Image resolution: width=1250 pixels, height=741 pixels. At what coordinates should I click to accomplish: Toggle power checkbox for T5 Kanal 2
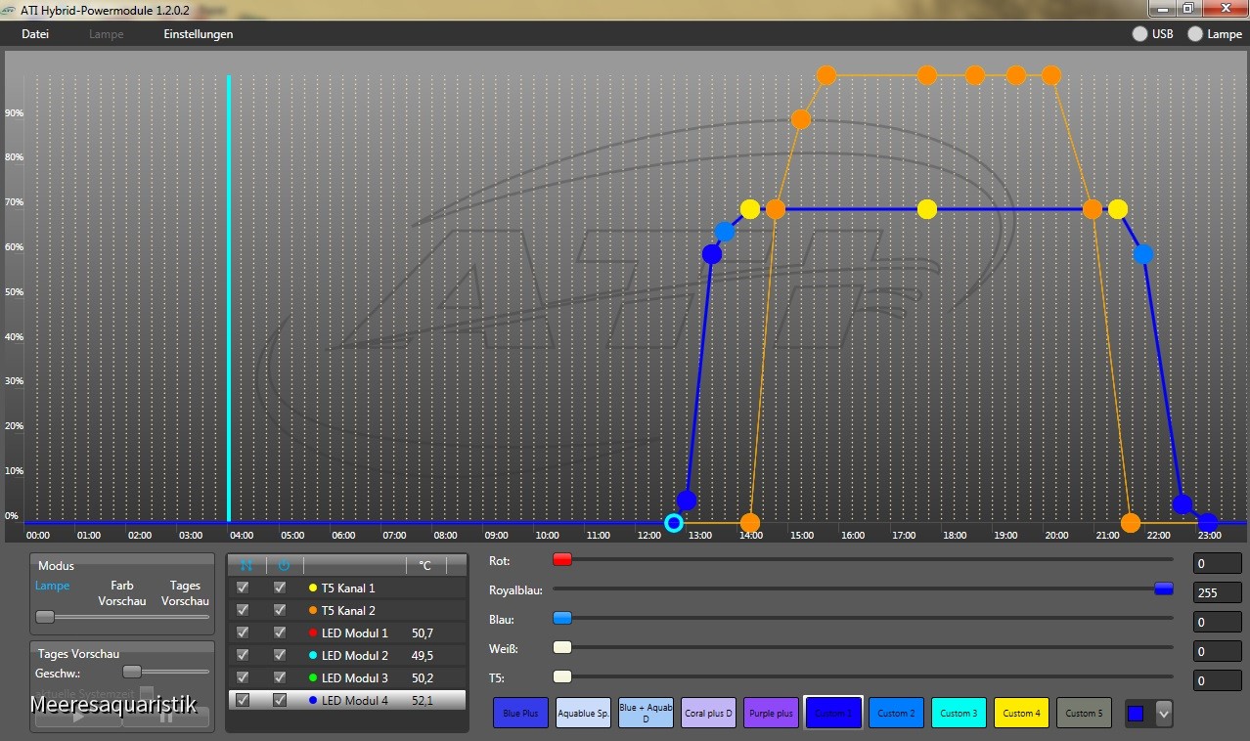pyautogui.click(x=280, y=610)
